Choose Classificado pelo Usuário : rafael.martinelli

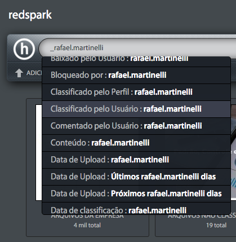[x=136, y=109]
